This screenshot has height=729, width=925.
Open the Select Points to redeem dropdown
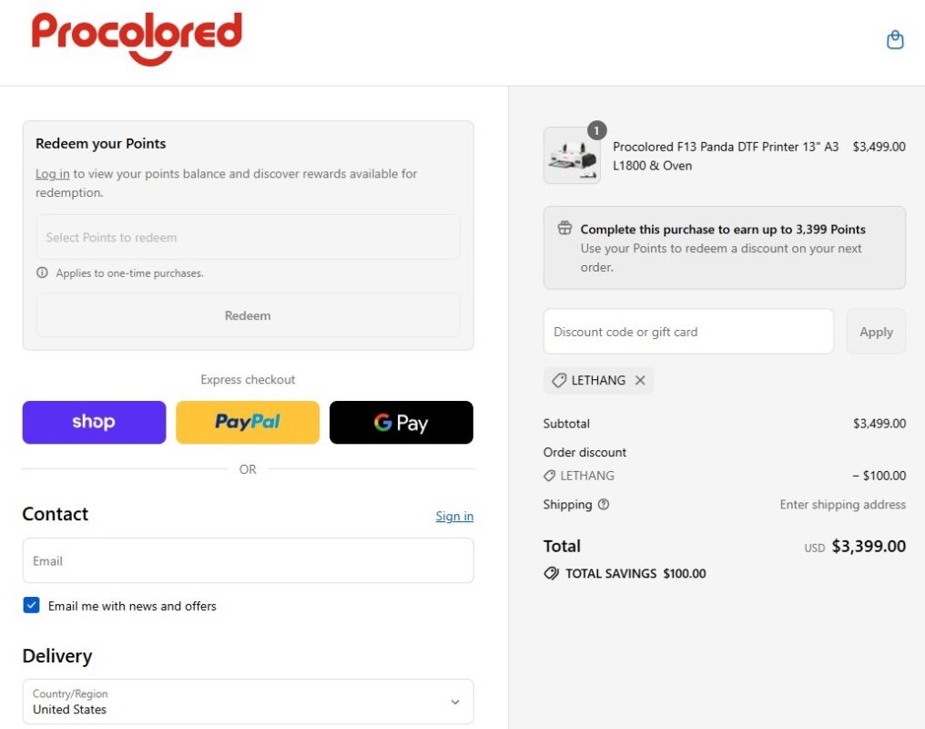coord(248,237)
